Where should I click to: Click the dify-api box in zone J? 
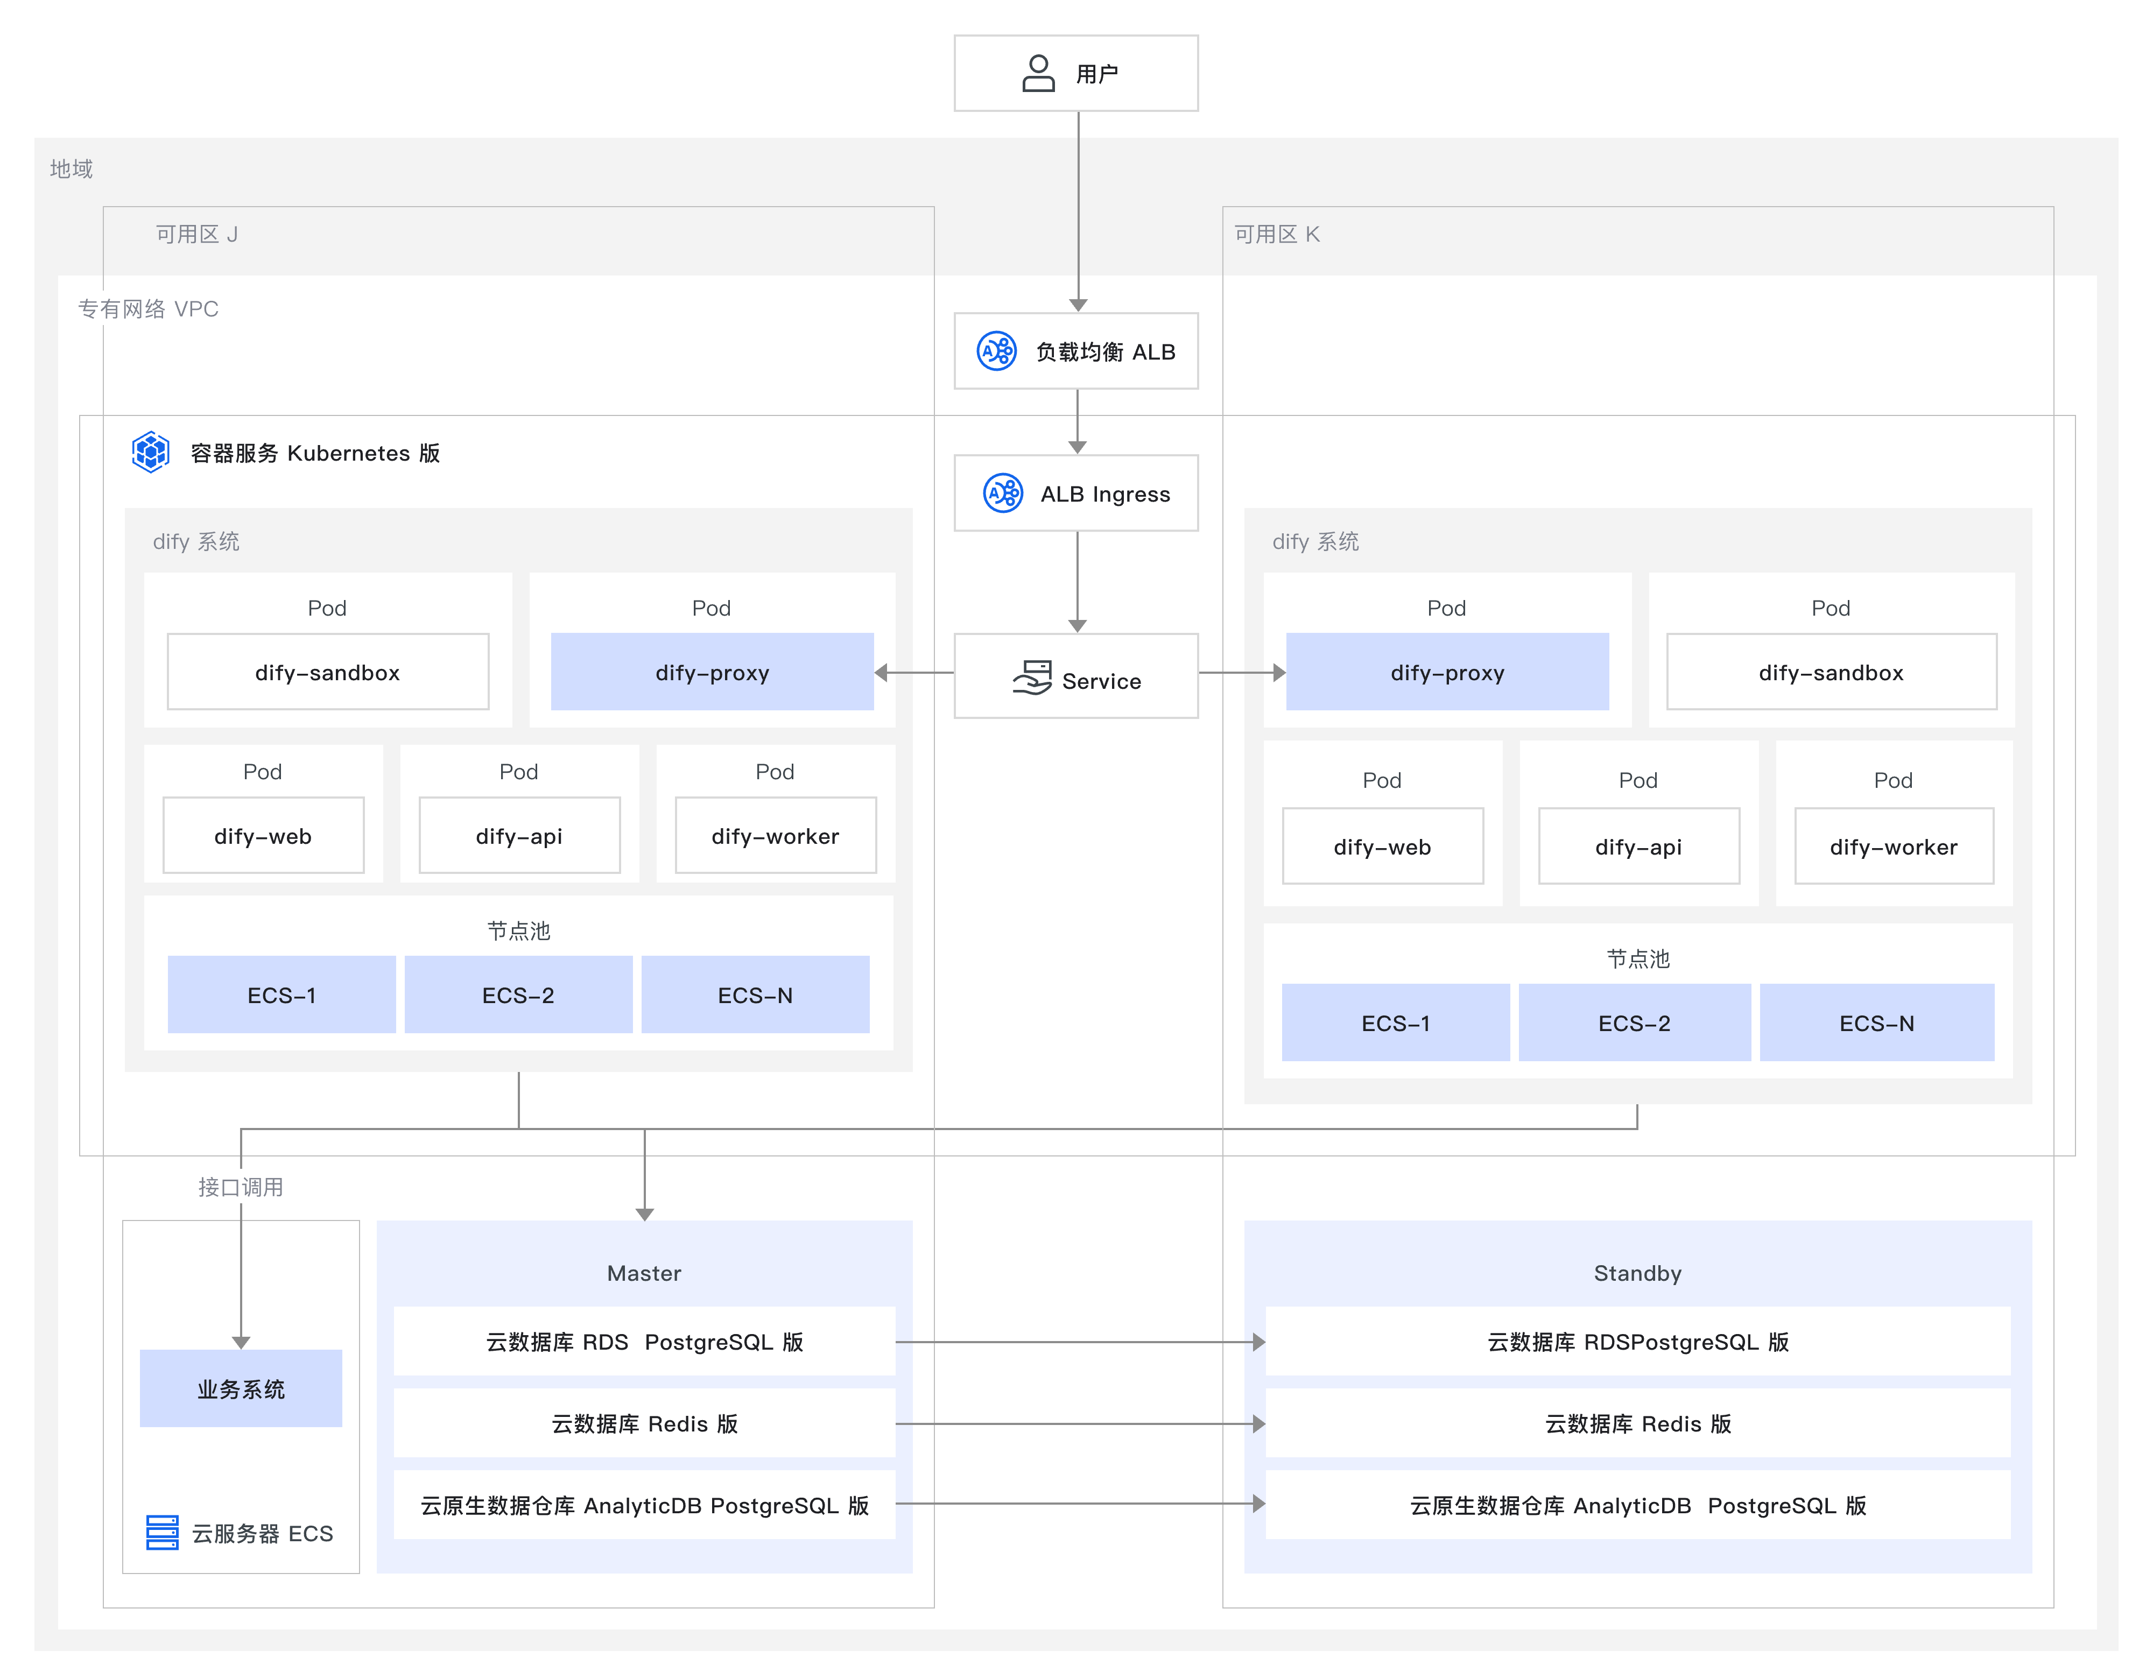[x=518, y=836]
